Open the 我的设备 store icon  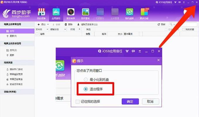click(x=41, y=12)
